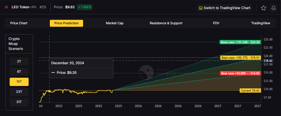This screenshot has width=281, height=116.
Task: Select the 16T crypto mcap scenario
Action: coord(19,82)
